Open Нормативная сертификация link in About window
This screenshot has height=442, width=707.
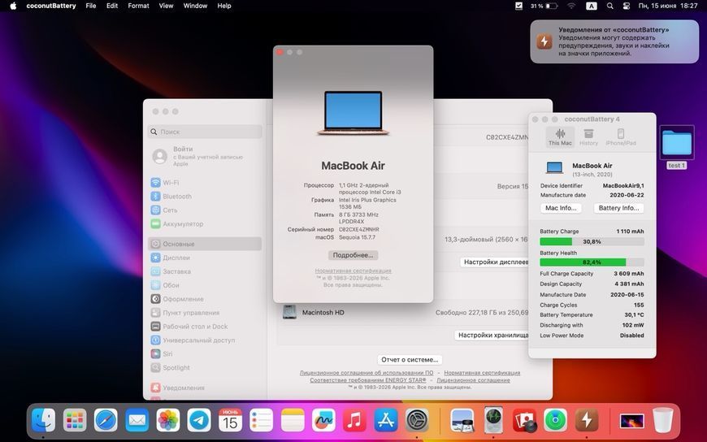tap(353, 271)
